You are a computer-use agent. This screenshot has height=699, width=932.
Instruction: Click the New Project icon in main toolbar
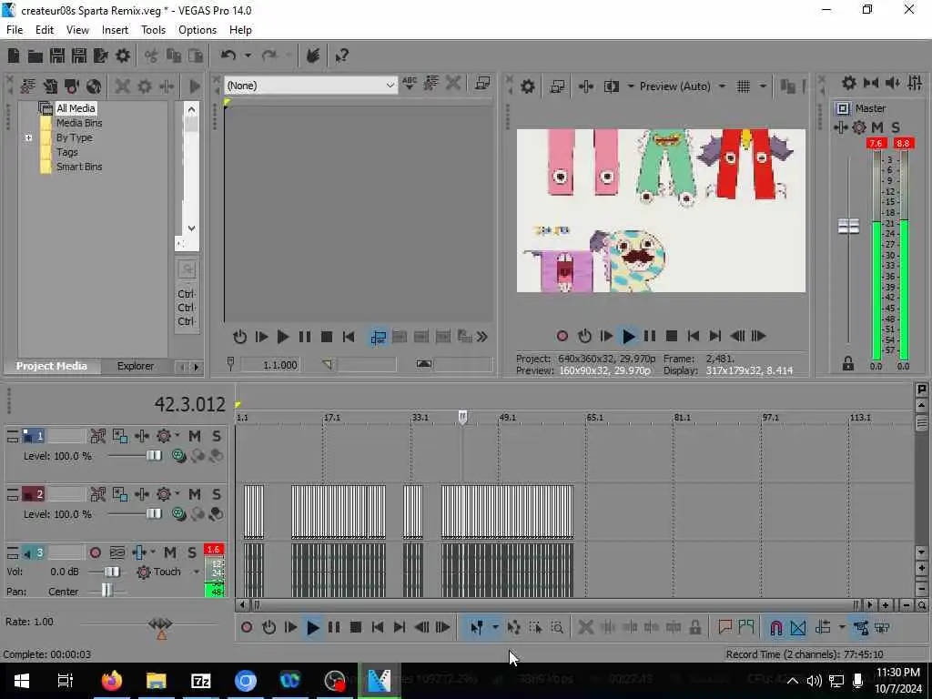tap(13, 56)
